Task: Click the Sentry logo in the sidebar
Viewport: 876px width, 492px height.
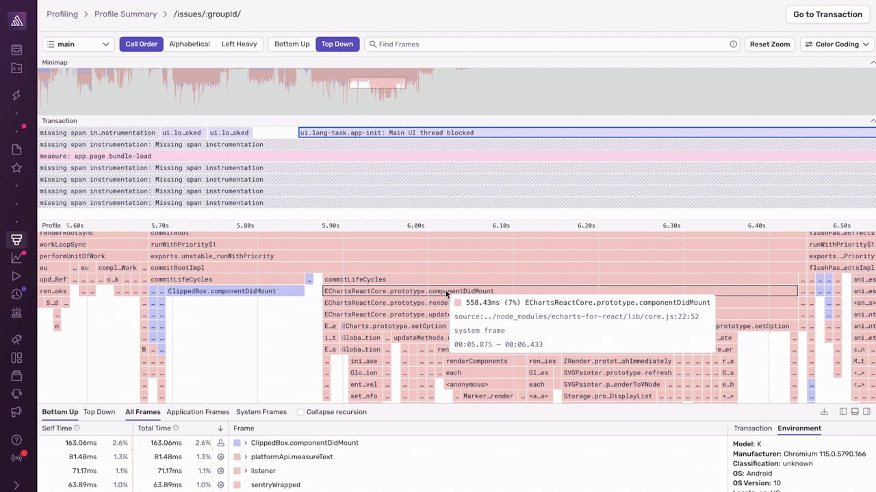Action: tap(17, 20)
